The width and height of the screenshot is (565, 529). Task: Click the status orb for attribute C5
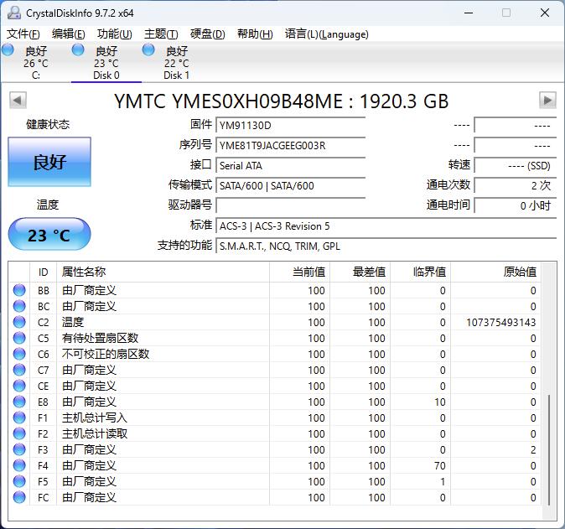(19, 339)
